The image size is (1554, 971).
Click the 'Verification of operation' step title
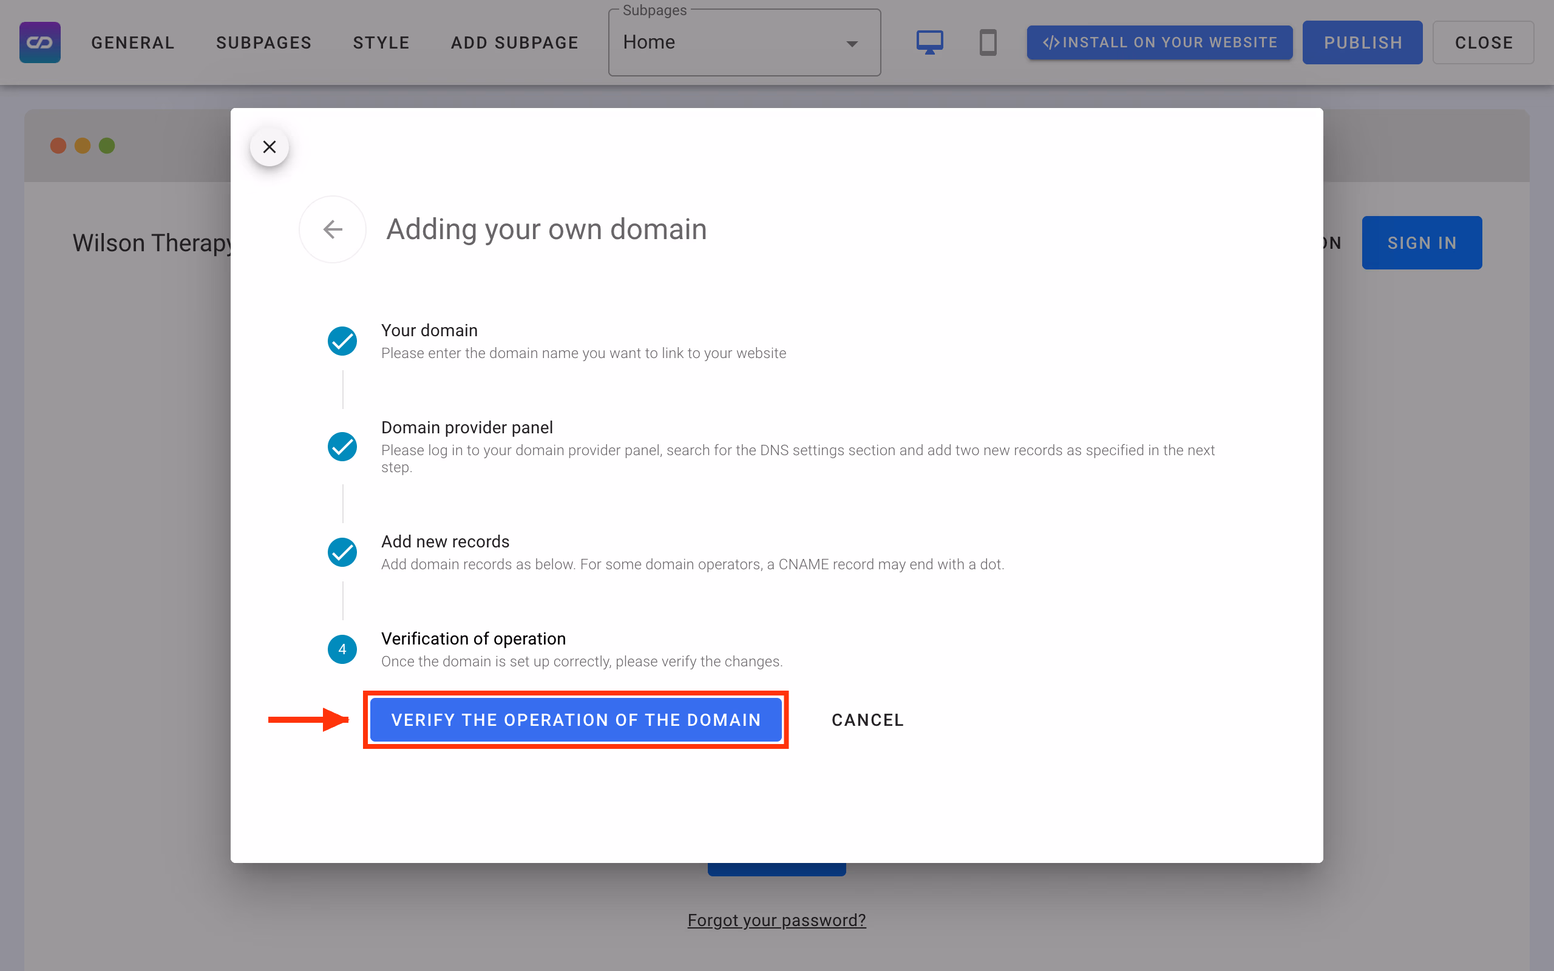(473, 638)
